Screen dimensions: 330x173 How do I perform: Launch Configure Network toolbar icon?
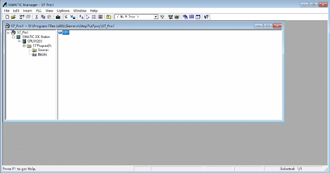click(170, 17)
